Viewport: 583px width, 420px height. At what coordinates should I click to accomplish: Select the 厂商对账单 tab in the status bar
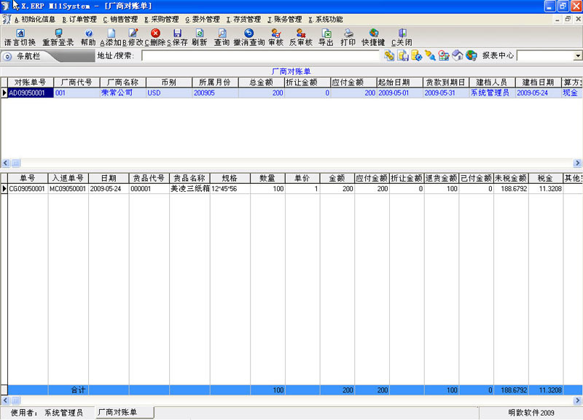click(x=124, y=412)
